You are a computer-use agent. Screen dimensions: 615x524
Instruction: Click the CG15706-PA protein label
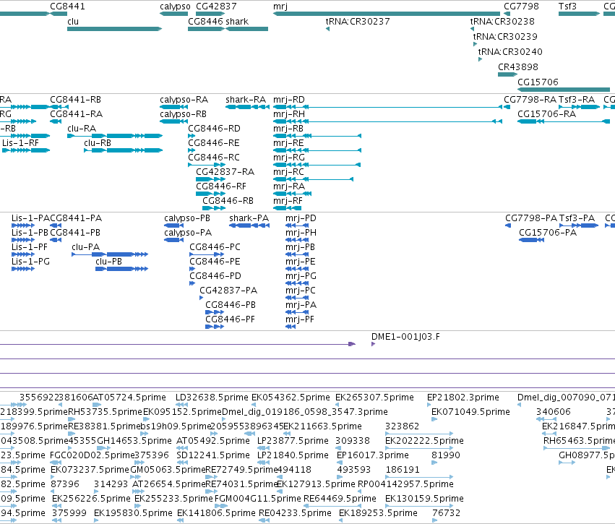coord(548,233)
